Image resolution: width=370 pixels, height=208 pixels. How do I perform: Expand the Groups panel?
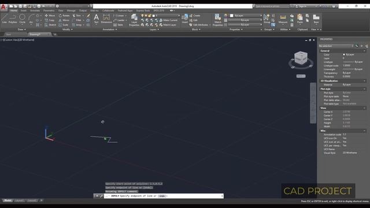click(x=269, y=29)
